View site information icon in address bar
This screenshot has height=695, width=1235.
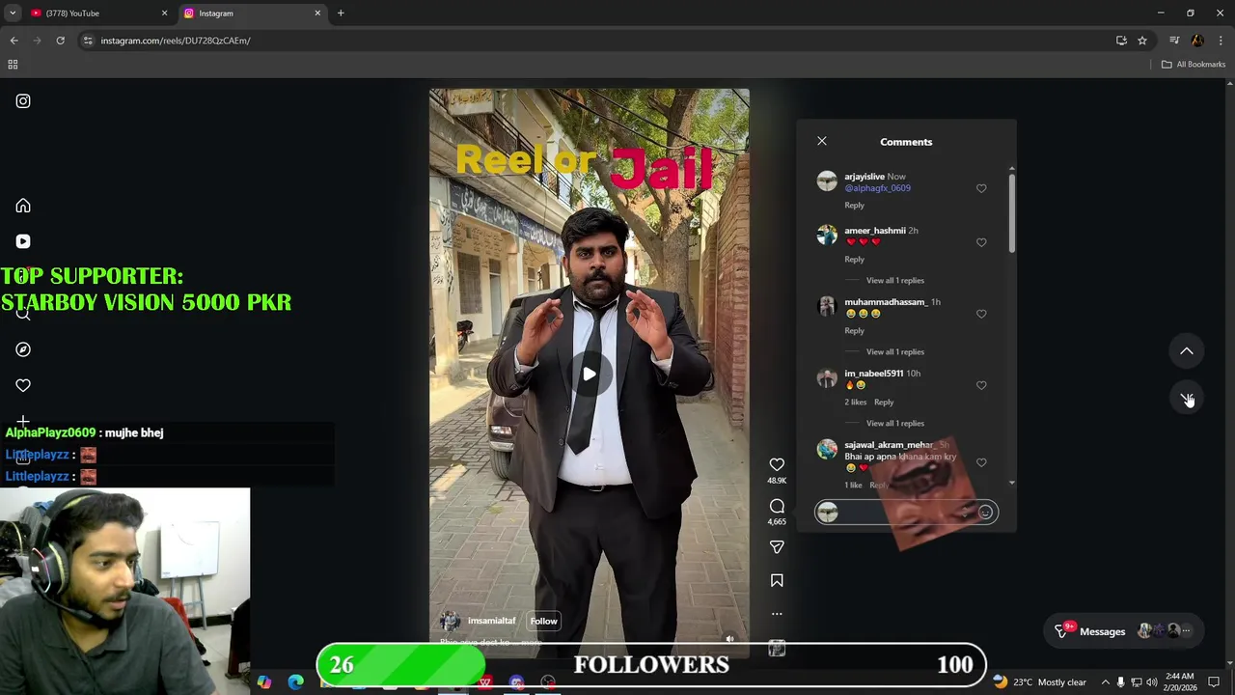coord(88,41)
